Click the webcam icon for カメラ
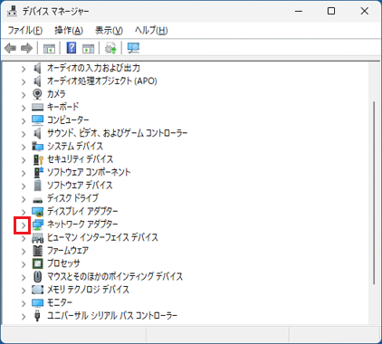Screen dimensions: 382x344 (37, 94)
